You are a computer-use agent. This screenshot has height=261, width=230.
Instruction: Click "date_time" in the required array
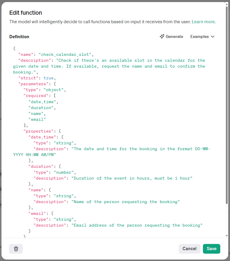tap(42, 102)
